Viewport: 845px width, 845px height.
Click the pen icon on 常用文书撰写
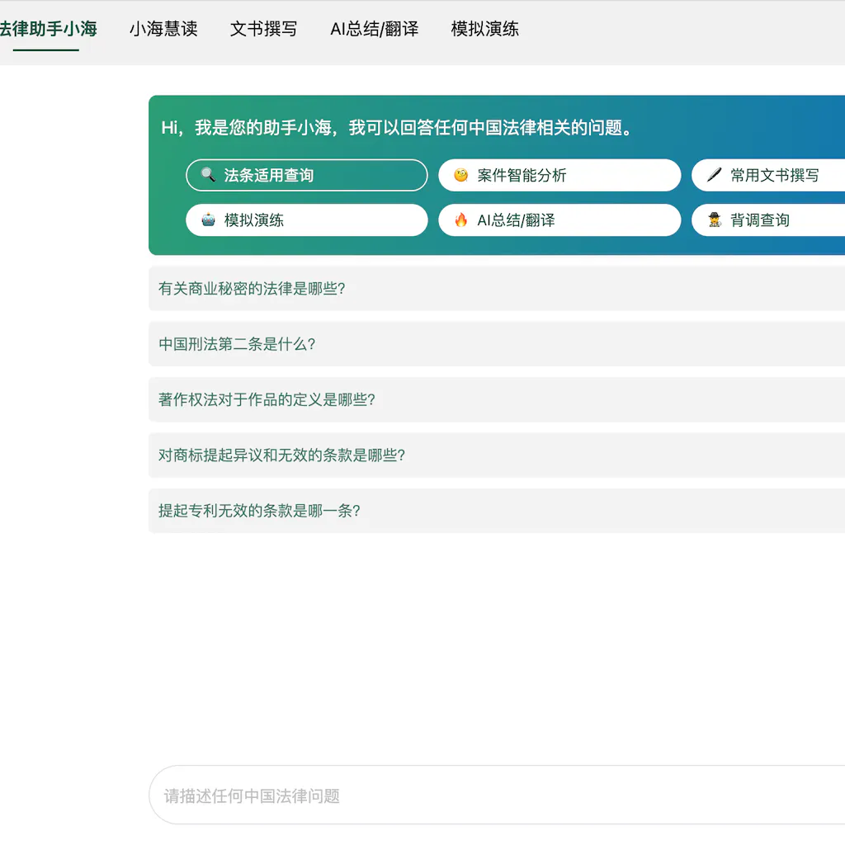point(714,175)
